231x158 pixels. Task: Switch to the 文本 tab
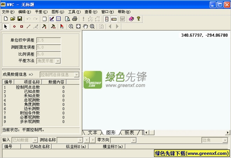(93, 132)
